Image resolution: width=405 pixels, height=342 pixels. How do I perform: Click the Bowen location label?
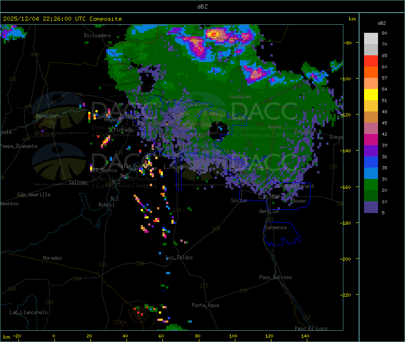[x=300, y=201]
